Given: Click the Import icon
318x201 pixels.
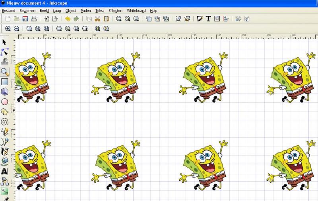Looking at the screenshot, I should click(x=47, y=19).
